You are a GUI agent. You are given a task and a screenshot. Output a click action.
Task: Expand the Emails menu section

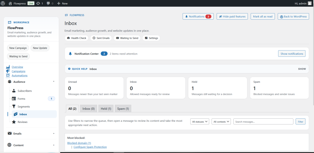[31, 133]
